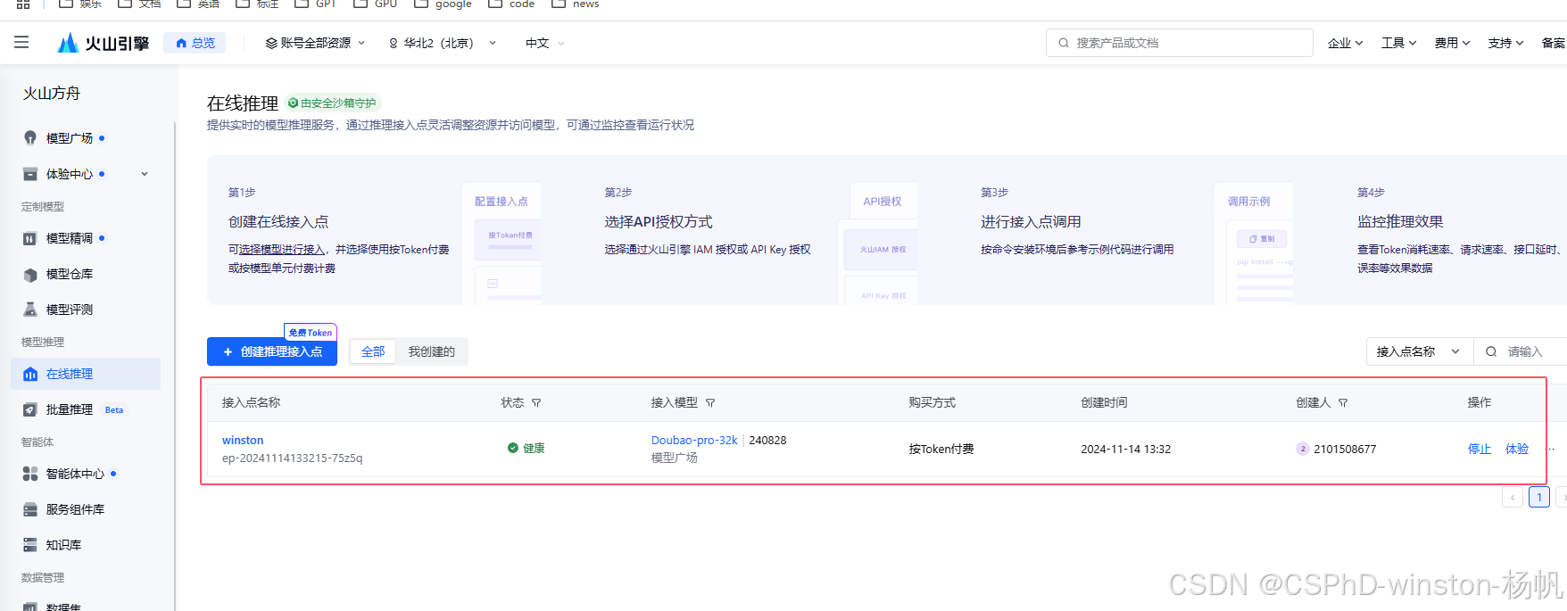Expand the 账号全部资源 dropdown
Image resolution: width=1567 pixels, height=611 pixels.
pyautogui.click(x=315, y=43)
